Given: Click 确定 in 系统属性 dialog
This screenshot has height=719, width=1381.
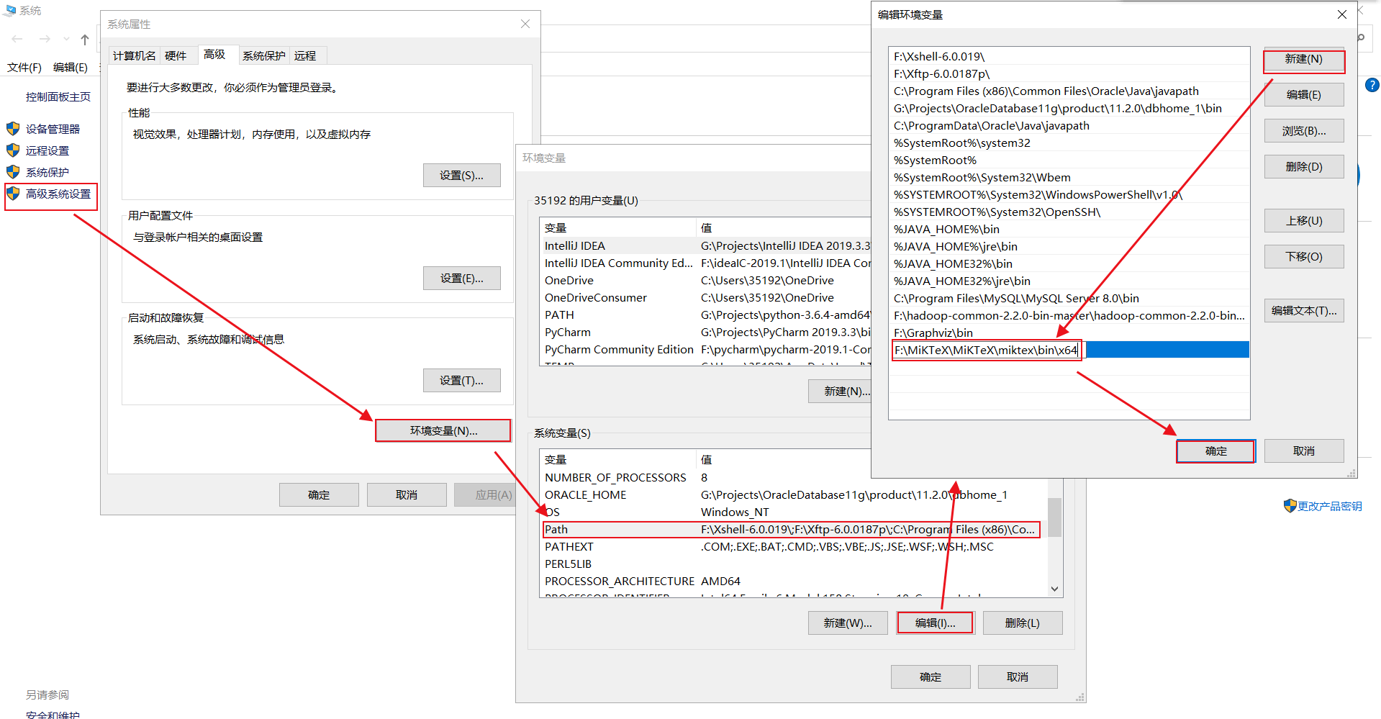Looking at the screenshot, I should (x=319, y=494).
